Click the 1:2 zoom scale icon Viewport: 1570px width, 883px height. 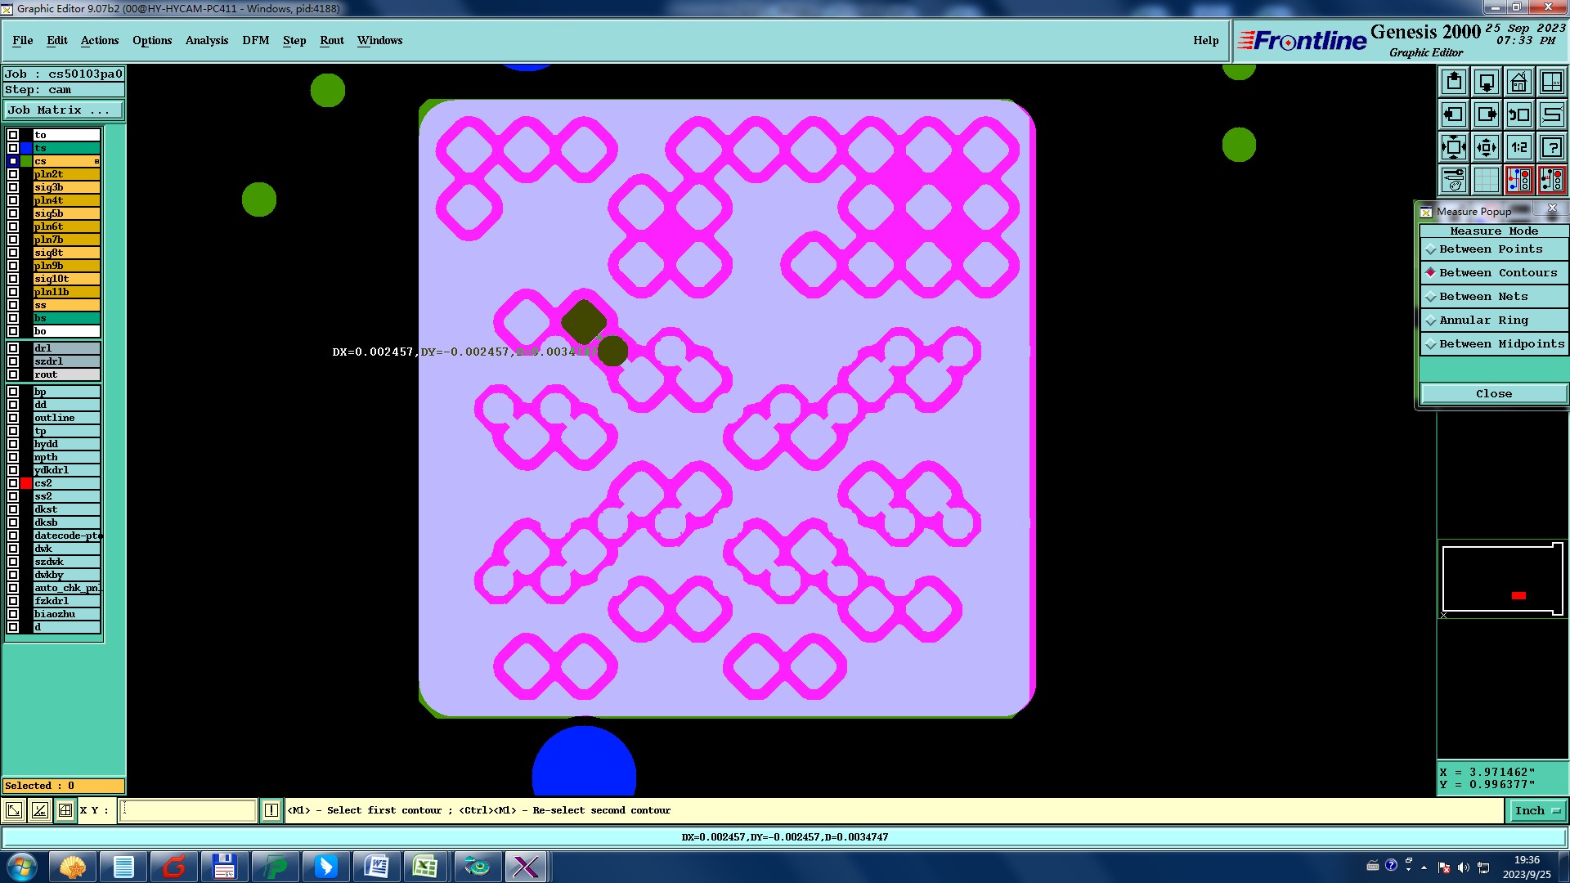click(1518, 147)
